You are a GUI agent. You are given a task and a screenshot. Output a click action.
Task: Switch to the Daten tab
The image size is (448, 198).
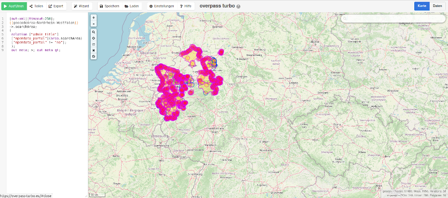click(437, 6)
